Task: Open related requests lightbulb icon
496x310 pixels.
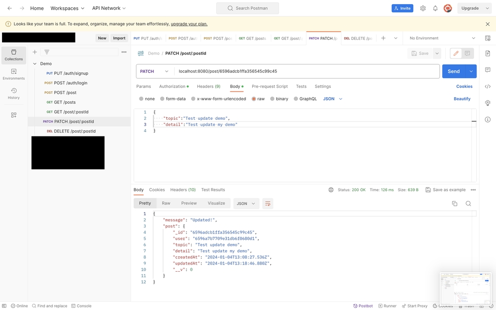Action: coord(487,103)
